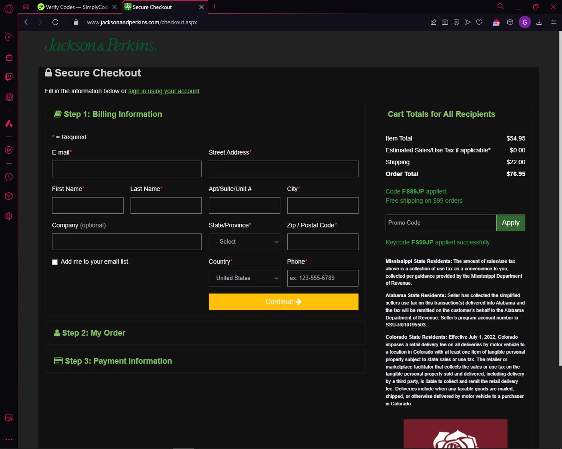The image size is (562, 449).
Task: Click the gamepad icon beside the tabs
Action: point(26,7)
